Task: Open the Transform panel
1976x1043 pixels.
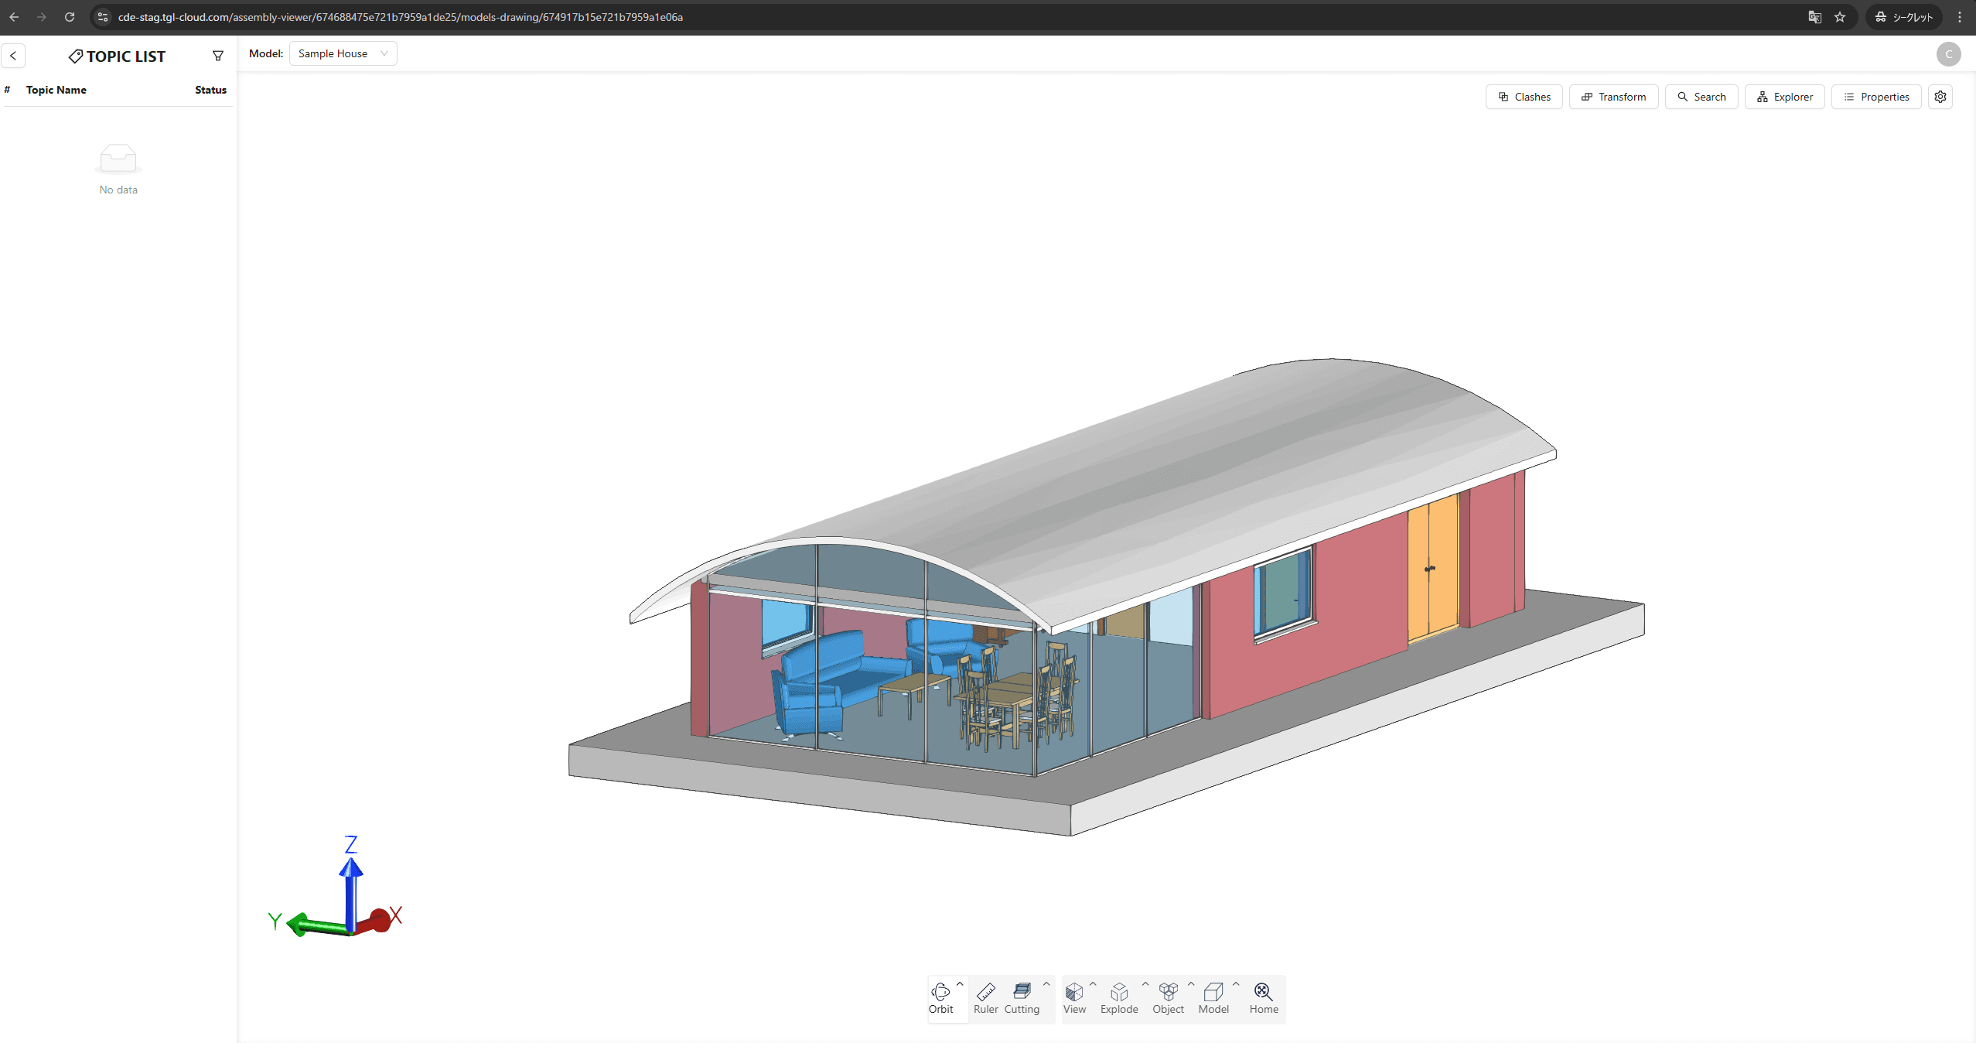Action: click(x=1613, y=97)
